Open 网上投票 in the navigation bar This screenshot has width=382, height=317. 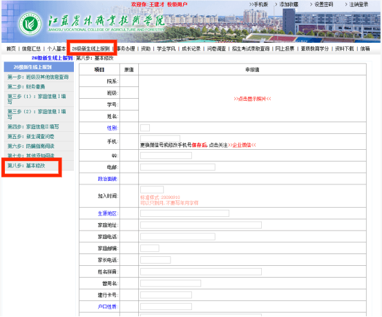click(285, 49)
